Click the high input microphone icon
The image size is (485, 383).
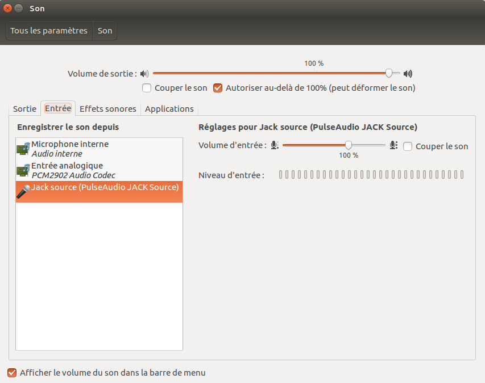[393, 145]
